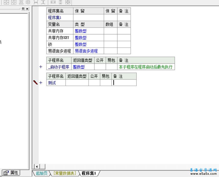219x177 pixels.
Task: Click the make same width toolbar icon
Action: (x=53, y=2)
